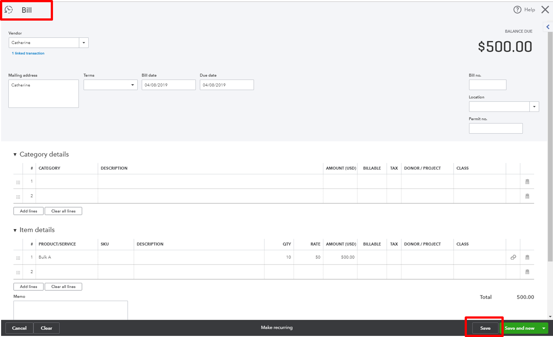553x337 pixels.
Task: Delete line 1 in Category details
Action: pos(527,181)
